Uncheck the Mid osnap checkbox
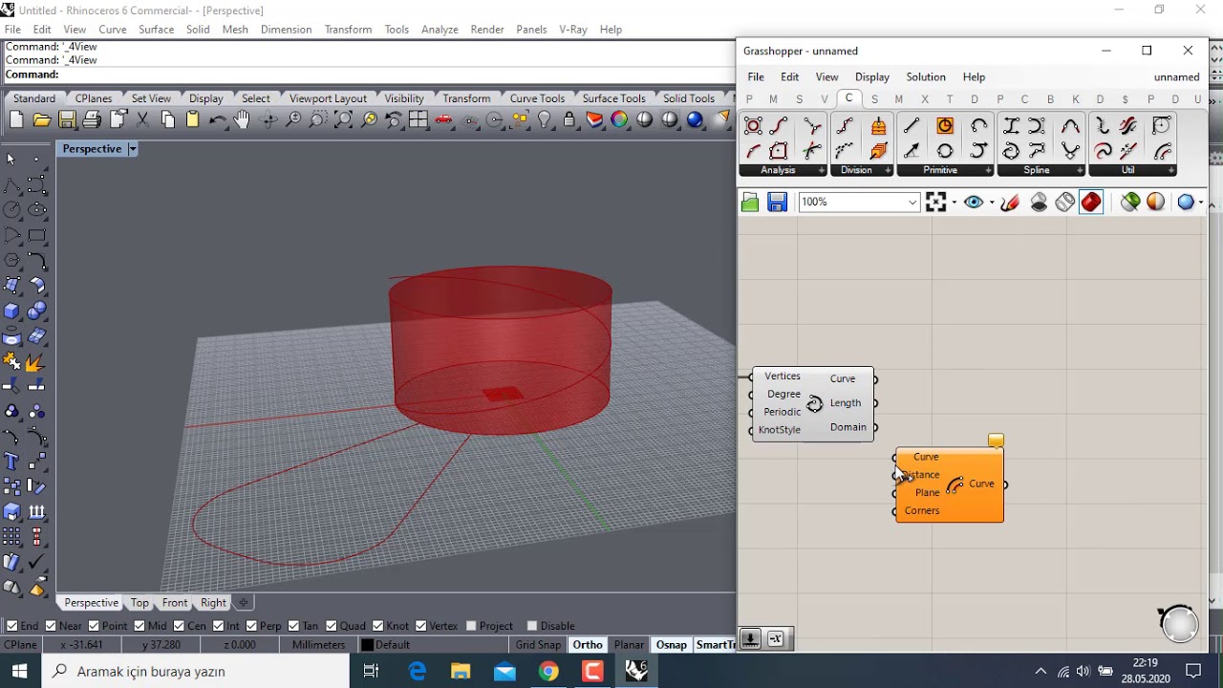Image resolution: width=1223 pixels, height=688 pixels. tap(139, 626)
